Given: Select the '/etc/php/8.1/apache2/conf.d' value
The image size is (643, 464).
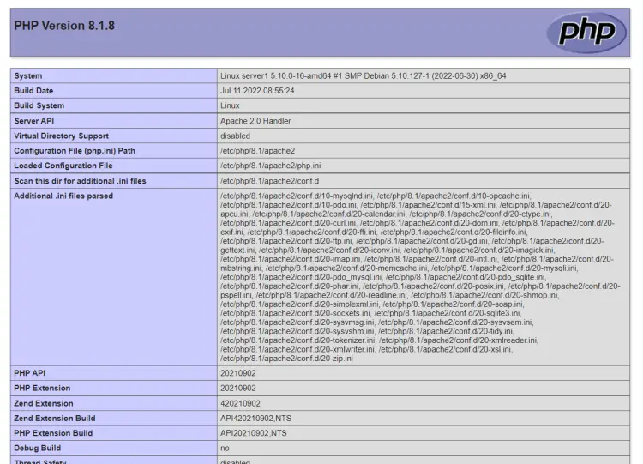Looking at the screenshot, I should point(269,181).
